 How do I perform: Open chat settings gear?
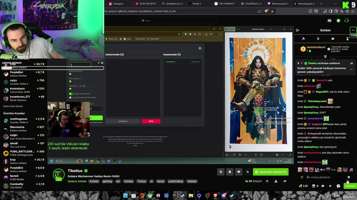point(330,186)
